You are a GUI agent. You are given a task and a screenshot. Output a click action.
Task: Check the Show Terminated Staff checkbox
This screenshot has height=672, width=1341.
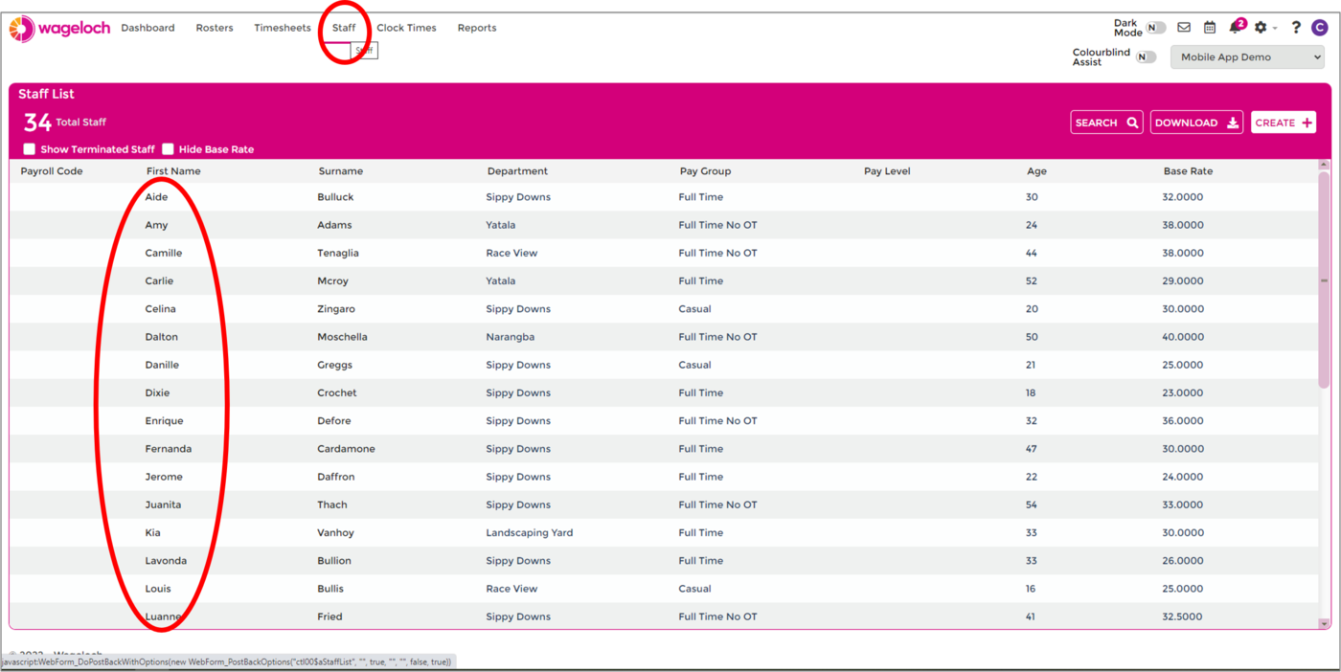coord(30,149)
